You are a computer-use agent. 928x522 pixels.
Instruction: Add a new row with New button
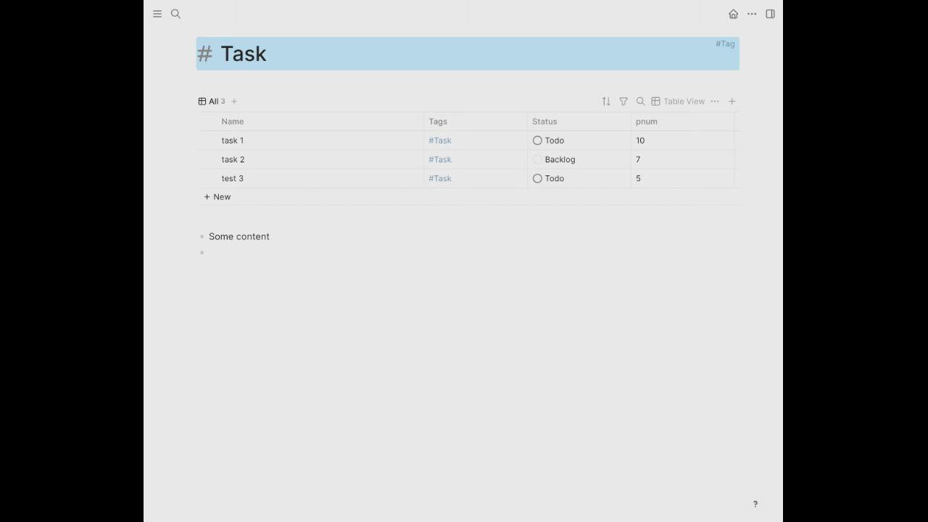point(217,196)
